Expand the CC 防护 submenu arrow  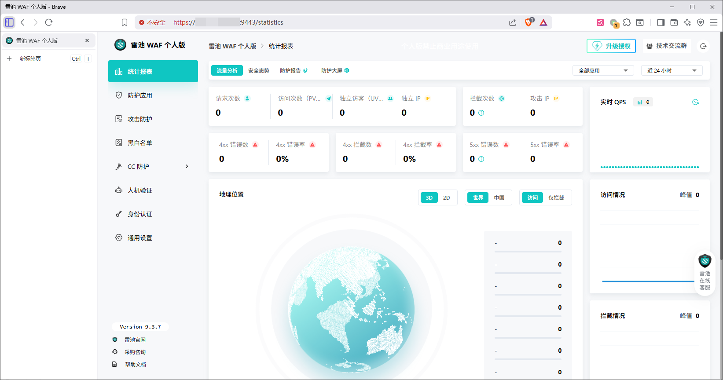pyautogui.click(x=187, y=166)
